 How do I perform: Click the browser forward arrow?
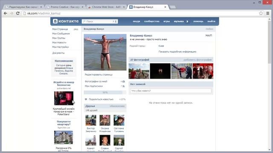click(12, 13)
